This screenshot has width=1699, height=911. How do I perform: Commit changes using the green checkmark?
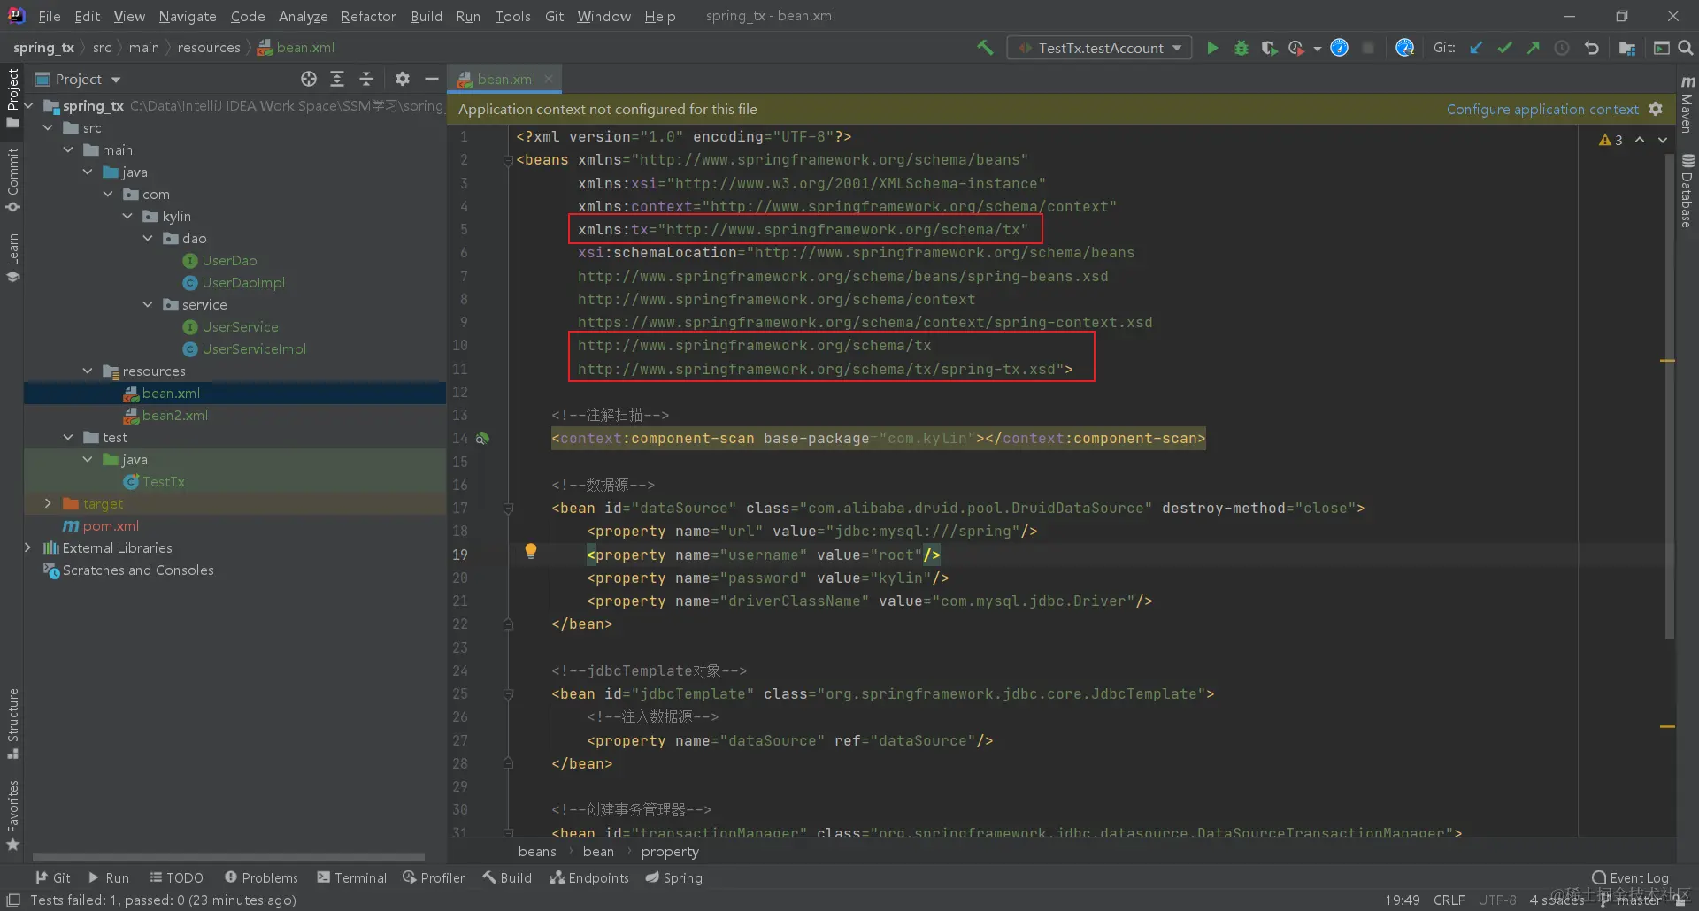click(1504, 48)
